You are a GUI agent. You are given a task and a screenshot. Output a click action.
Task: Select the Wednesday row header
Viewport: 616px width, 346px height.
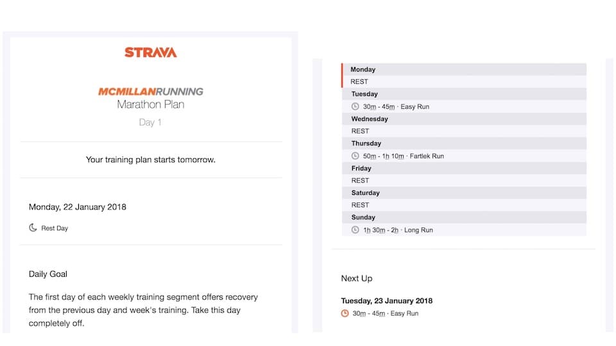[x=465, y=119]
